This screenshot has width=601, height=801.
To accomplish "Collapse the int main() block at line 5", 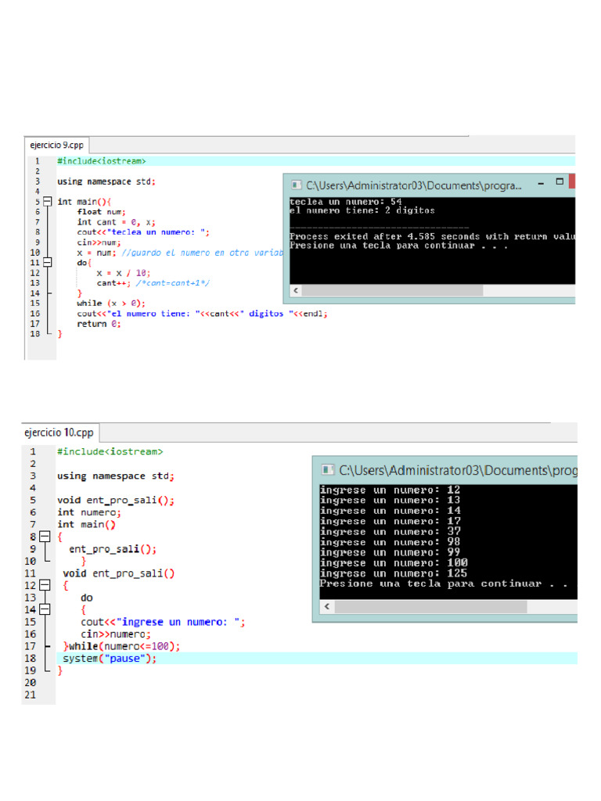I will (47, 201).
